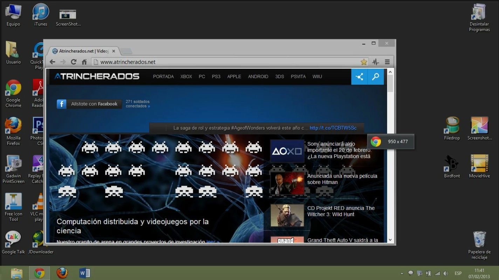Select the Google Chrome desktop shortcut
Viewport: 499px width, 280px height.
click(13, 94)
